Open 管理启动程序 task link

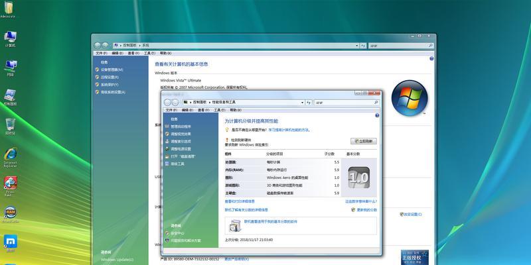181,127
